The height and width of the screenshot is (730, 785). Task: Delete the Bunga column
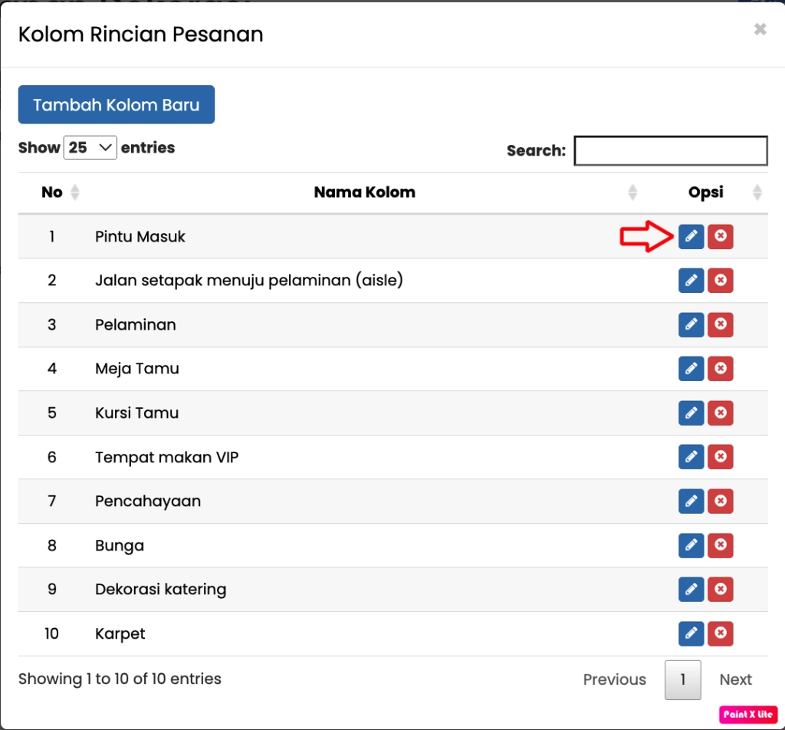tap(720, 546)
